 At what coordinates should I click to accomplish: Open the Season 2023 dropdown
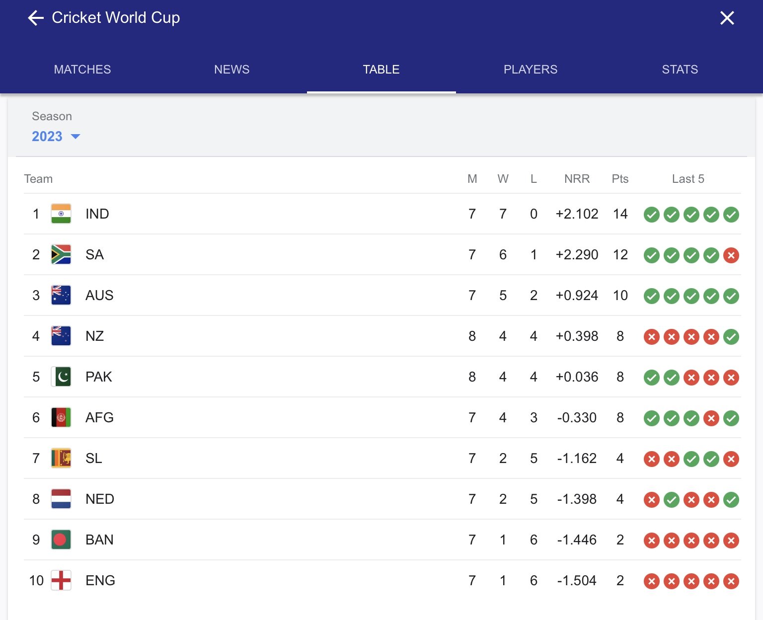click(56, 136)
